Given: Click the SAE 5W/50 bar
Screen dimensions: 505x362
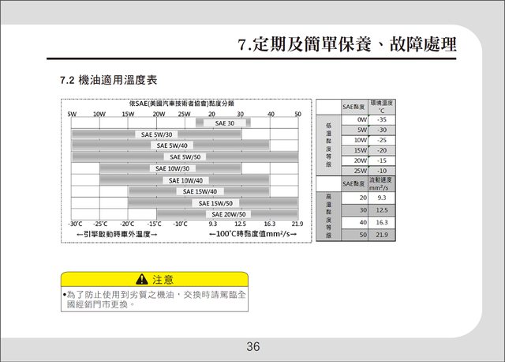Looking at the screenshot, I should [185, 156].
